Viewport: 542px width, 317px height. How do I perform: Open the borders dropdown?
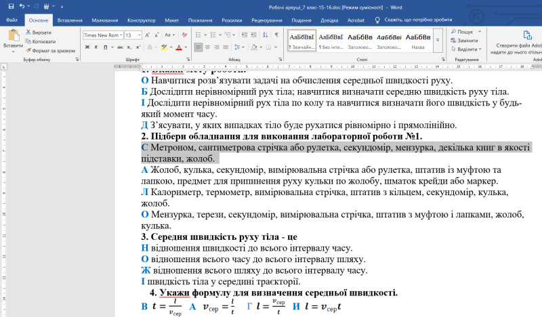pyautogui.click(x=276, y=47)
